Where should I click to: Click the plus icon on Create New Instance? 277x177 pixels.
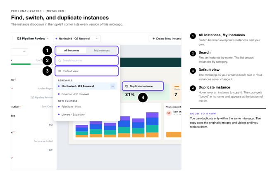pyautogui.click(x=153, y=39)
